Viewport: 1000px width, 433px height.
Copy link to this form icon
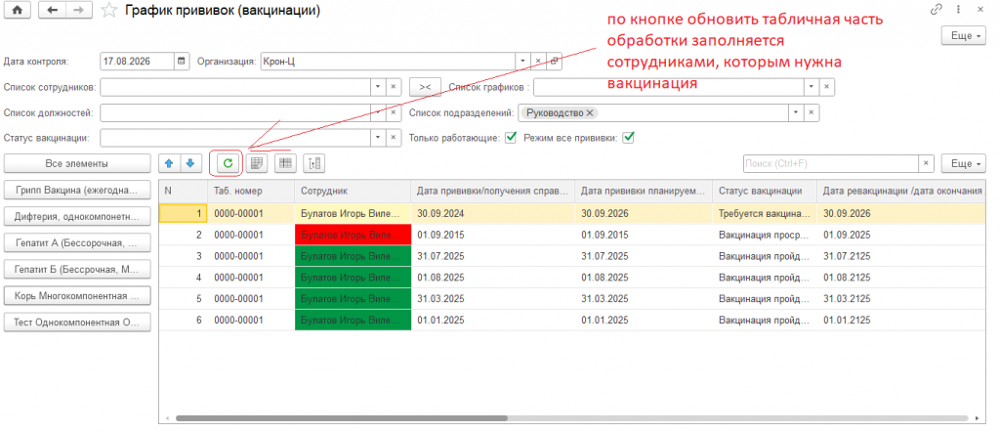point(937,9)
